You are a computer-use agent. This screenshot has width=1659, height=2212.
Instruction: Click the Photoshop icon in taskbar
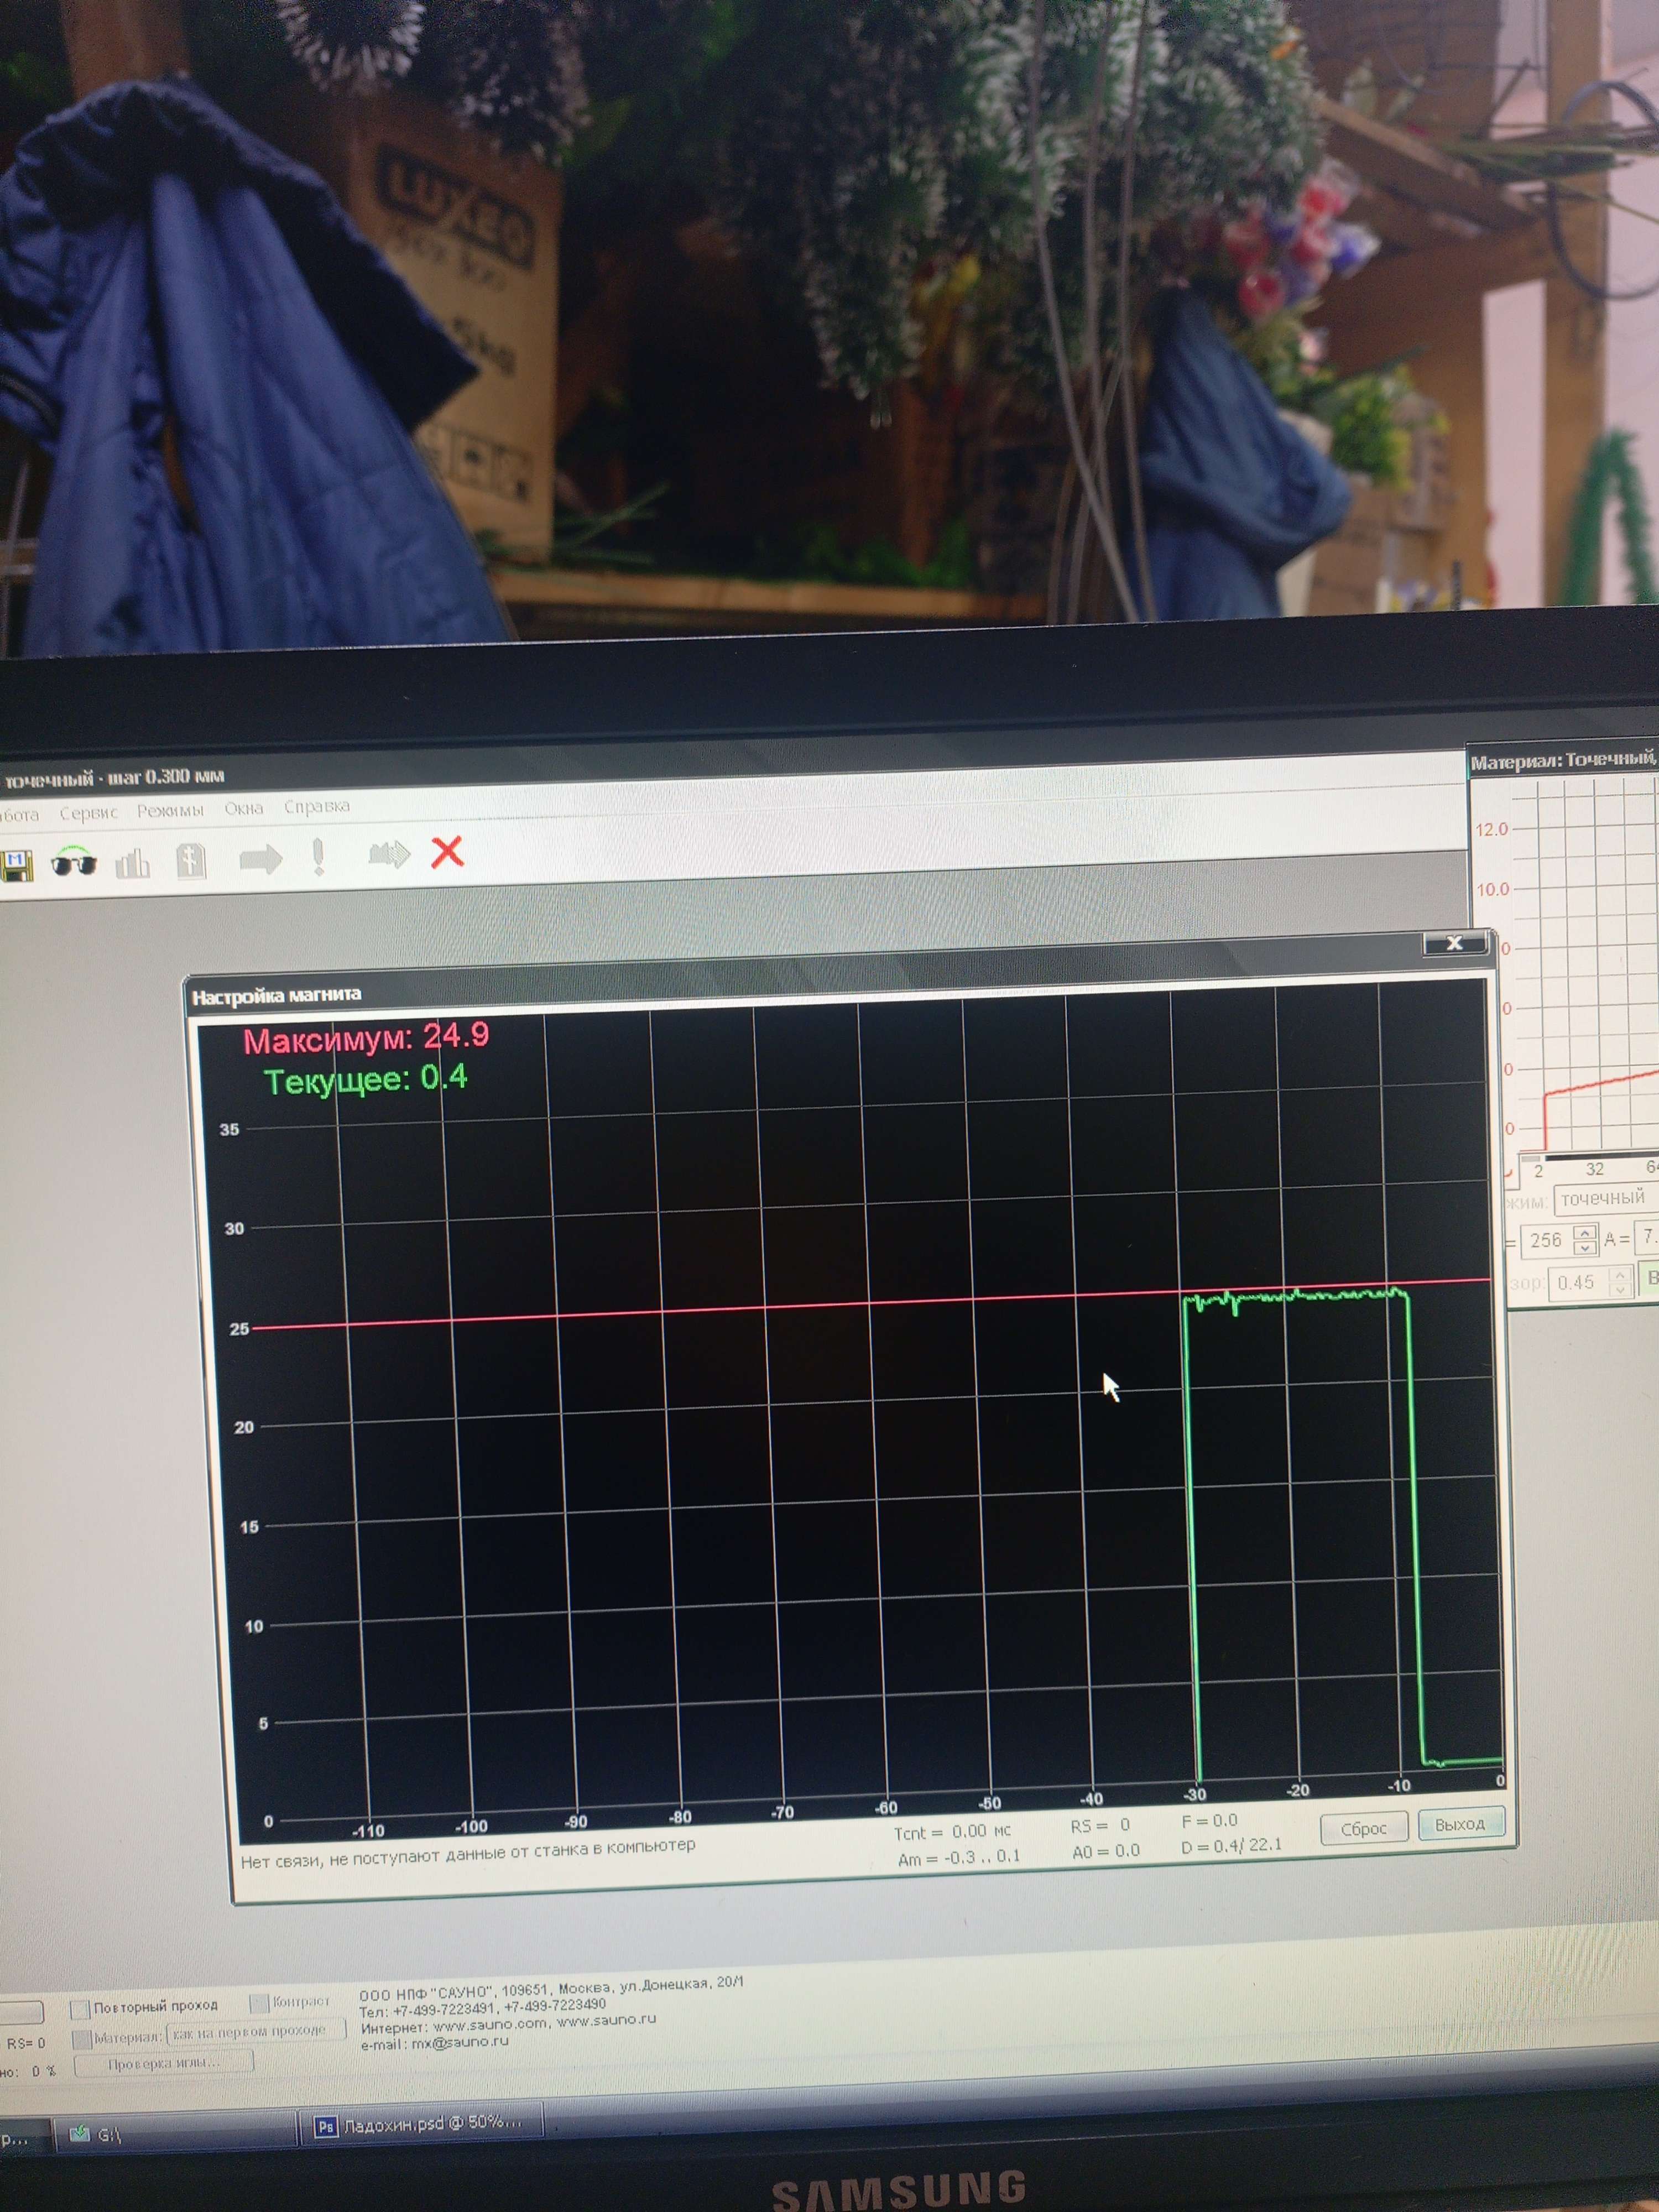[326, 2127]
